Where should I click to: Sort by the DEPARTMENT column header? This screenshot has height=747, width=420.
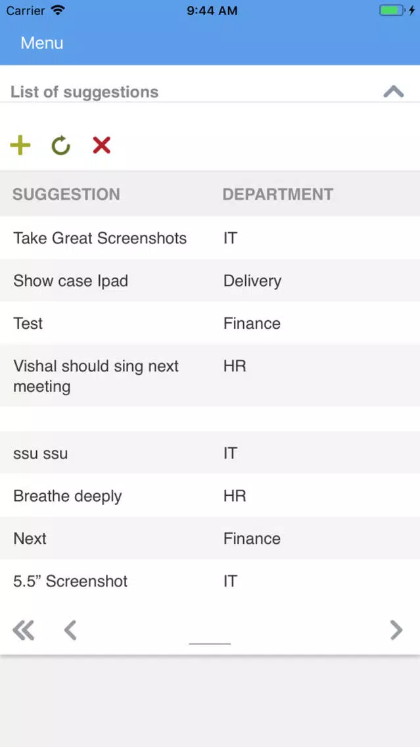click(278, 195)
